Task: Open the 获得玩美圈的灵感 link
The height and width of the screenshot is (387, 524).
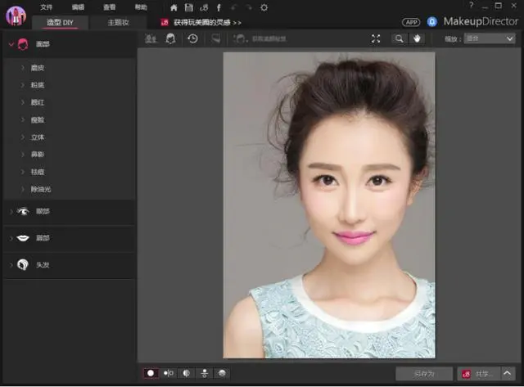Action: (x=207, y=22)
